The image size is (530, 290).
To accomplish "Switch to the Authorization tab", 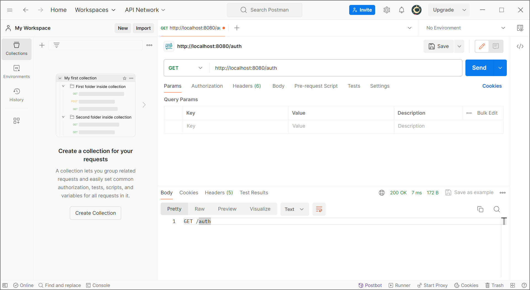I will click(x=207, y=86).
